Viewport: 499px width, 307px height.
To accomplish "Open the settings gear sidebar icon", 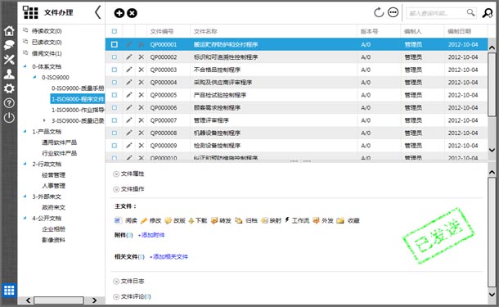I will pos(9,88).
